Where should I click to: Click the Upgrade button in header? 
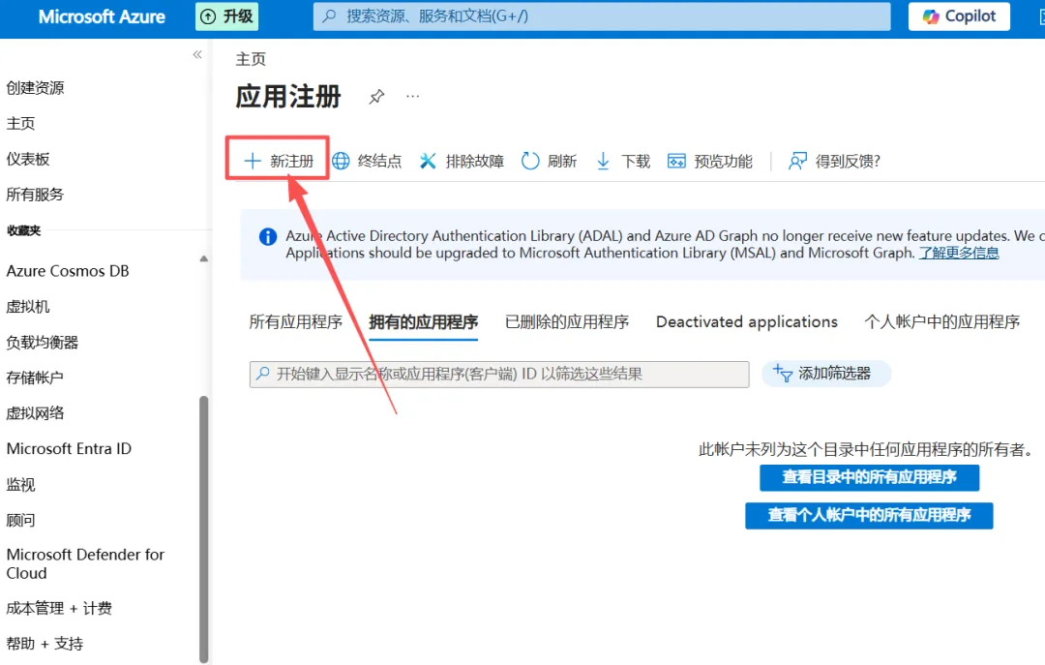tap(226, 16)
